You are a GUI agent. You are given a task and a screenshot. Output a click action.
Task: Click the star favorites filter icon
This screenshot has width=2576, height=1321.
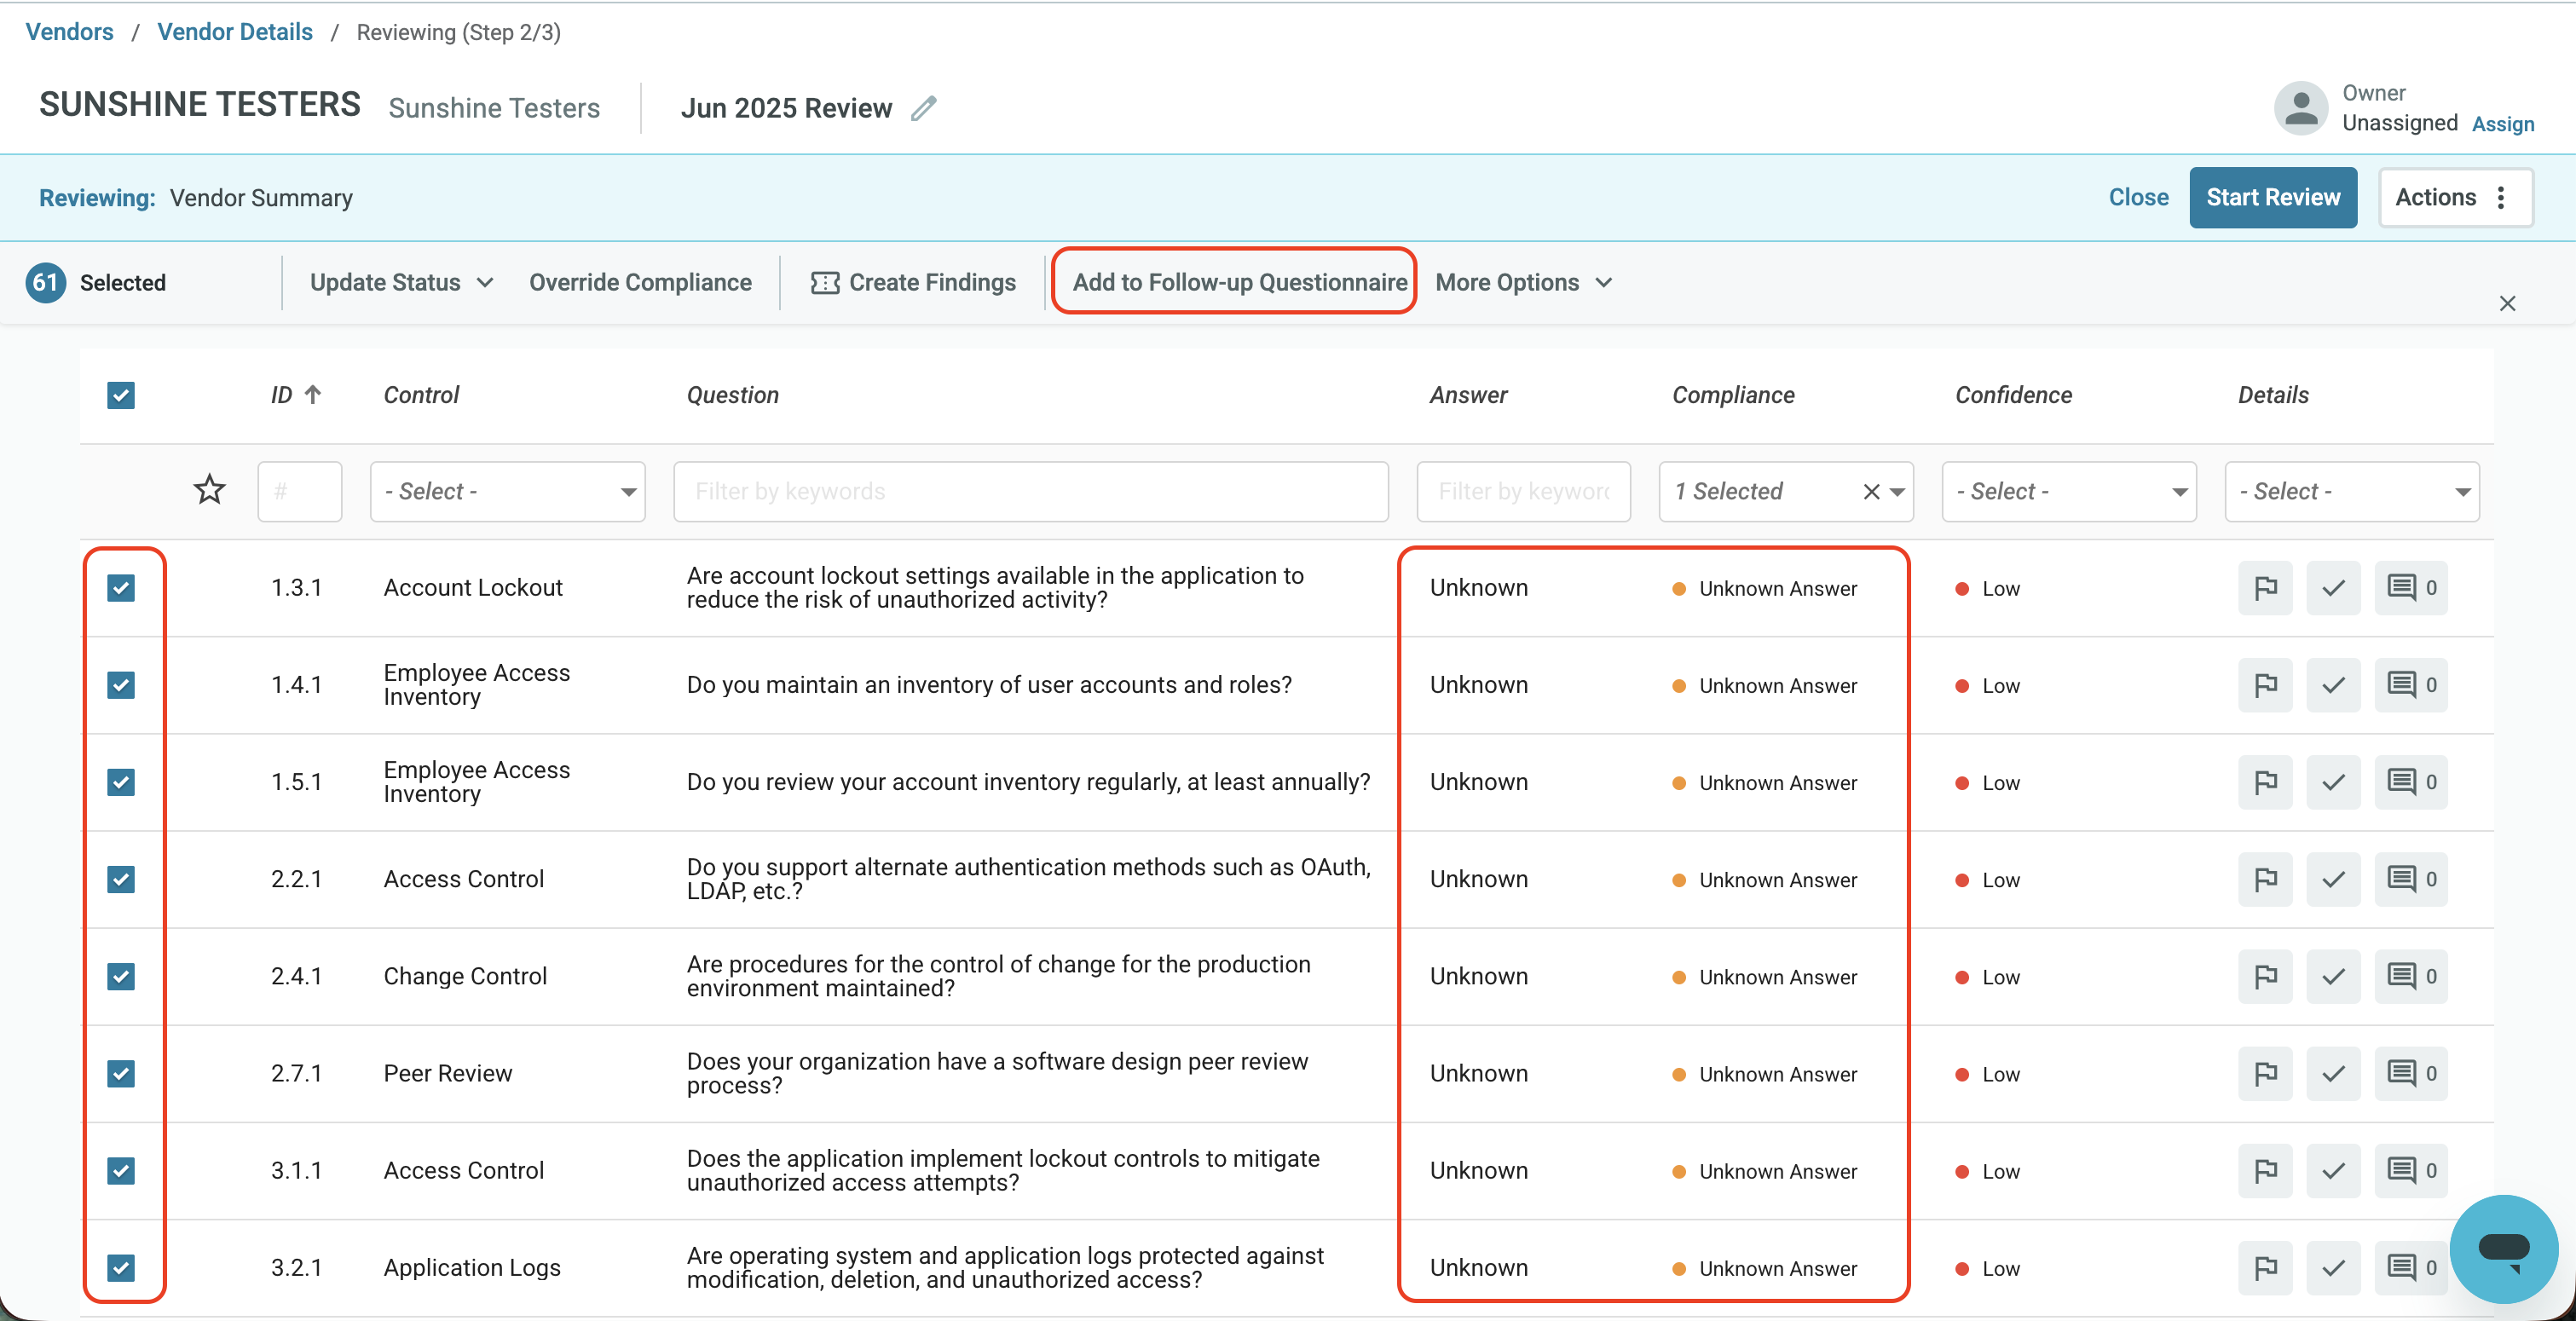(x=209, y=490)
